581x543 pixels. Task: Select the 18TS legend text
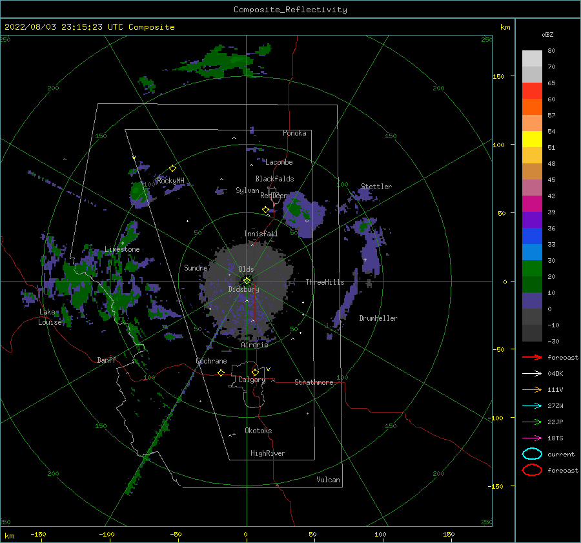(x=555, y=438)
